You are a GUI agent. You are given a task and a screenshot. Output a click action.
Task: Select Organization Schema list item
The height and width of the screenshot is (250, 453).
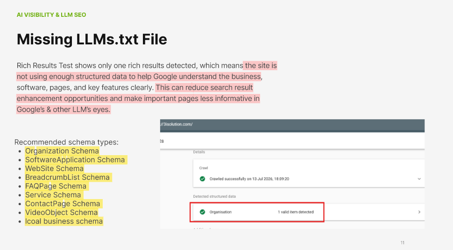click(x=62, y=151)
